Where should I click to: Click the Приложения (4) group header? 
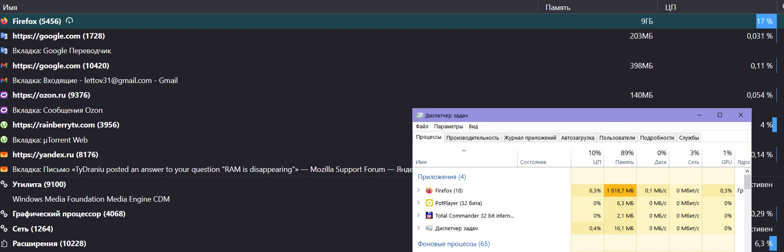(x=442, y=177)
